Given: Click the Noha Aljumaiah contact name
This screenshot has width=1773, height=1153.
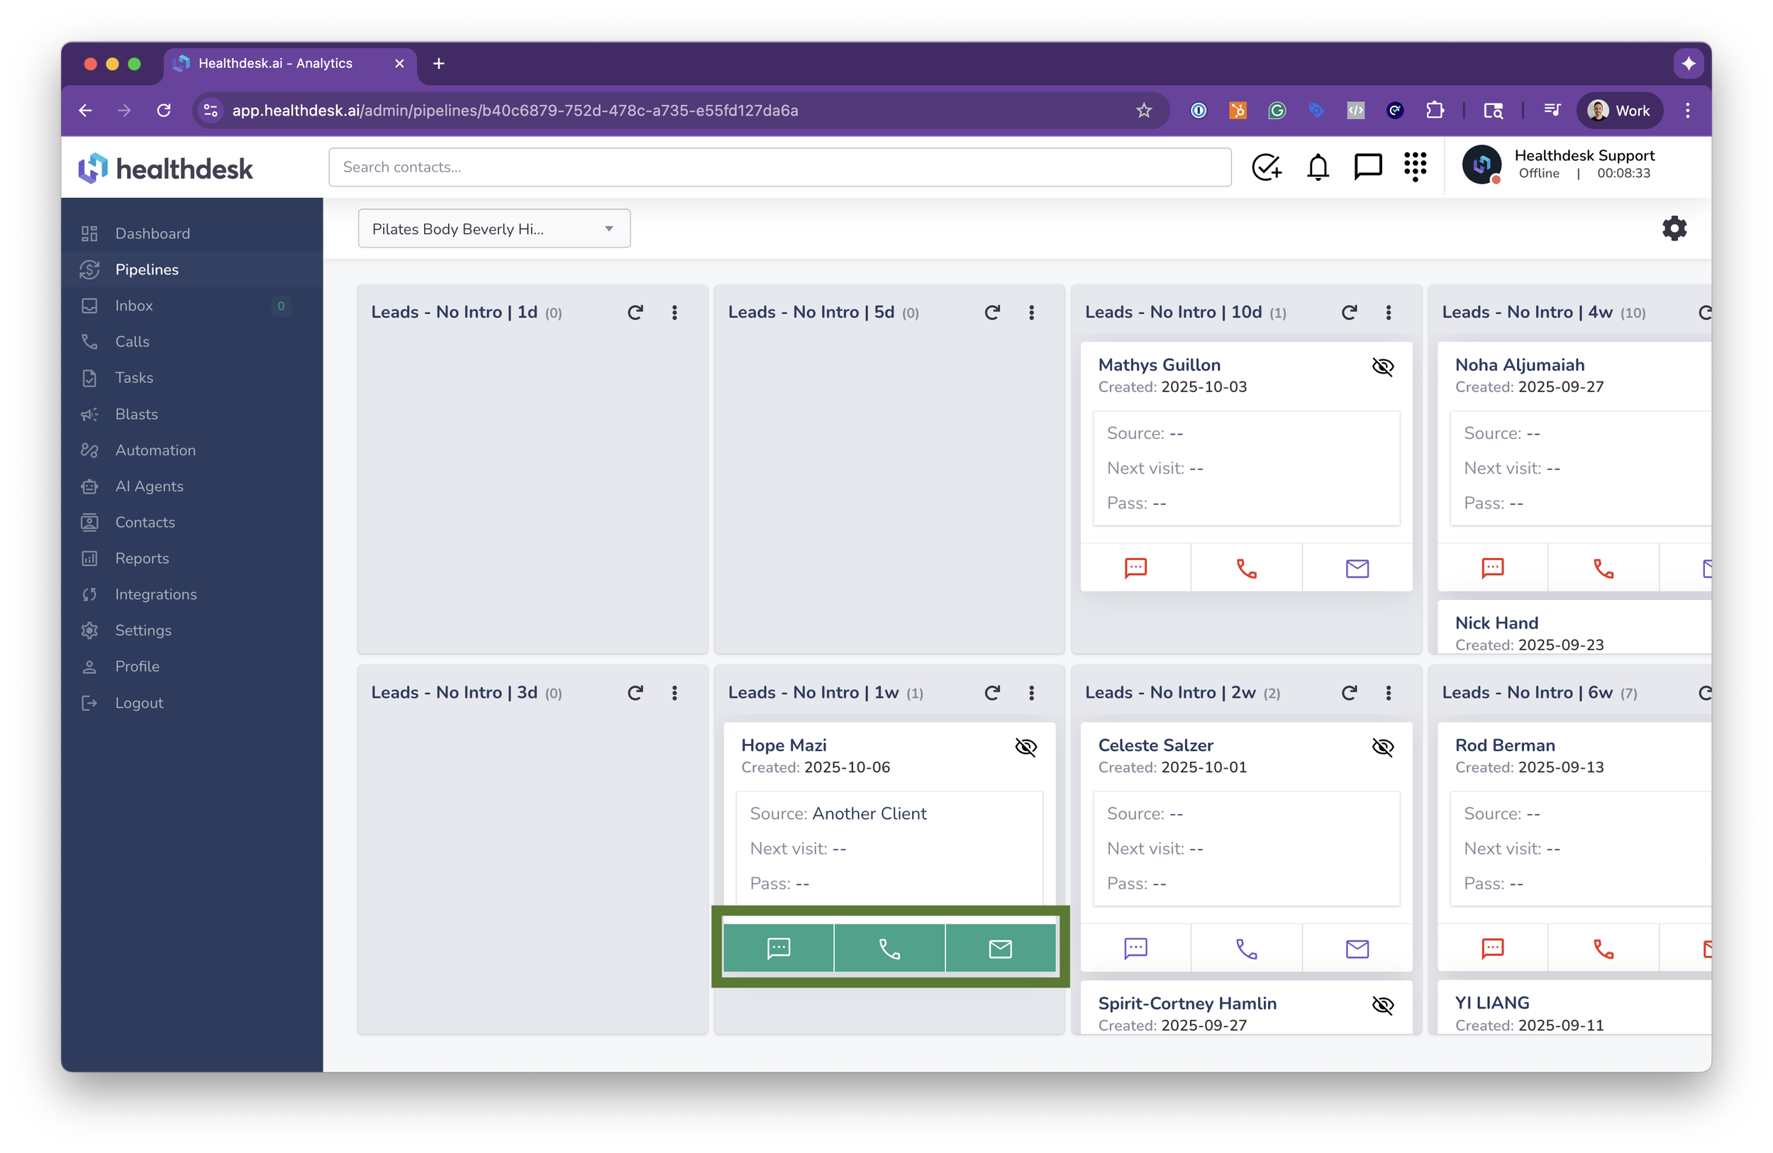Looking at the screenshot, I should click(x=1519, y=365).
